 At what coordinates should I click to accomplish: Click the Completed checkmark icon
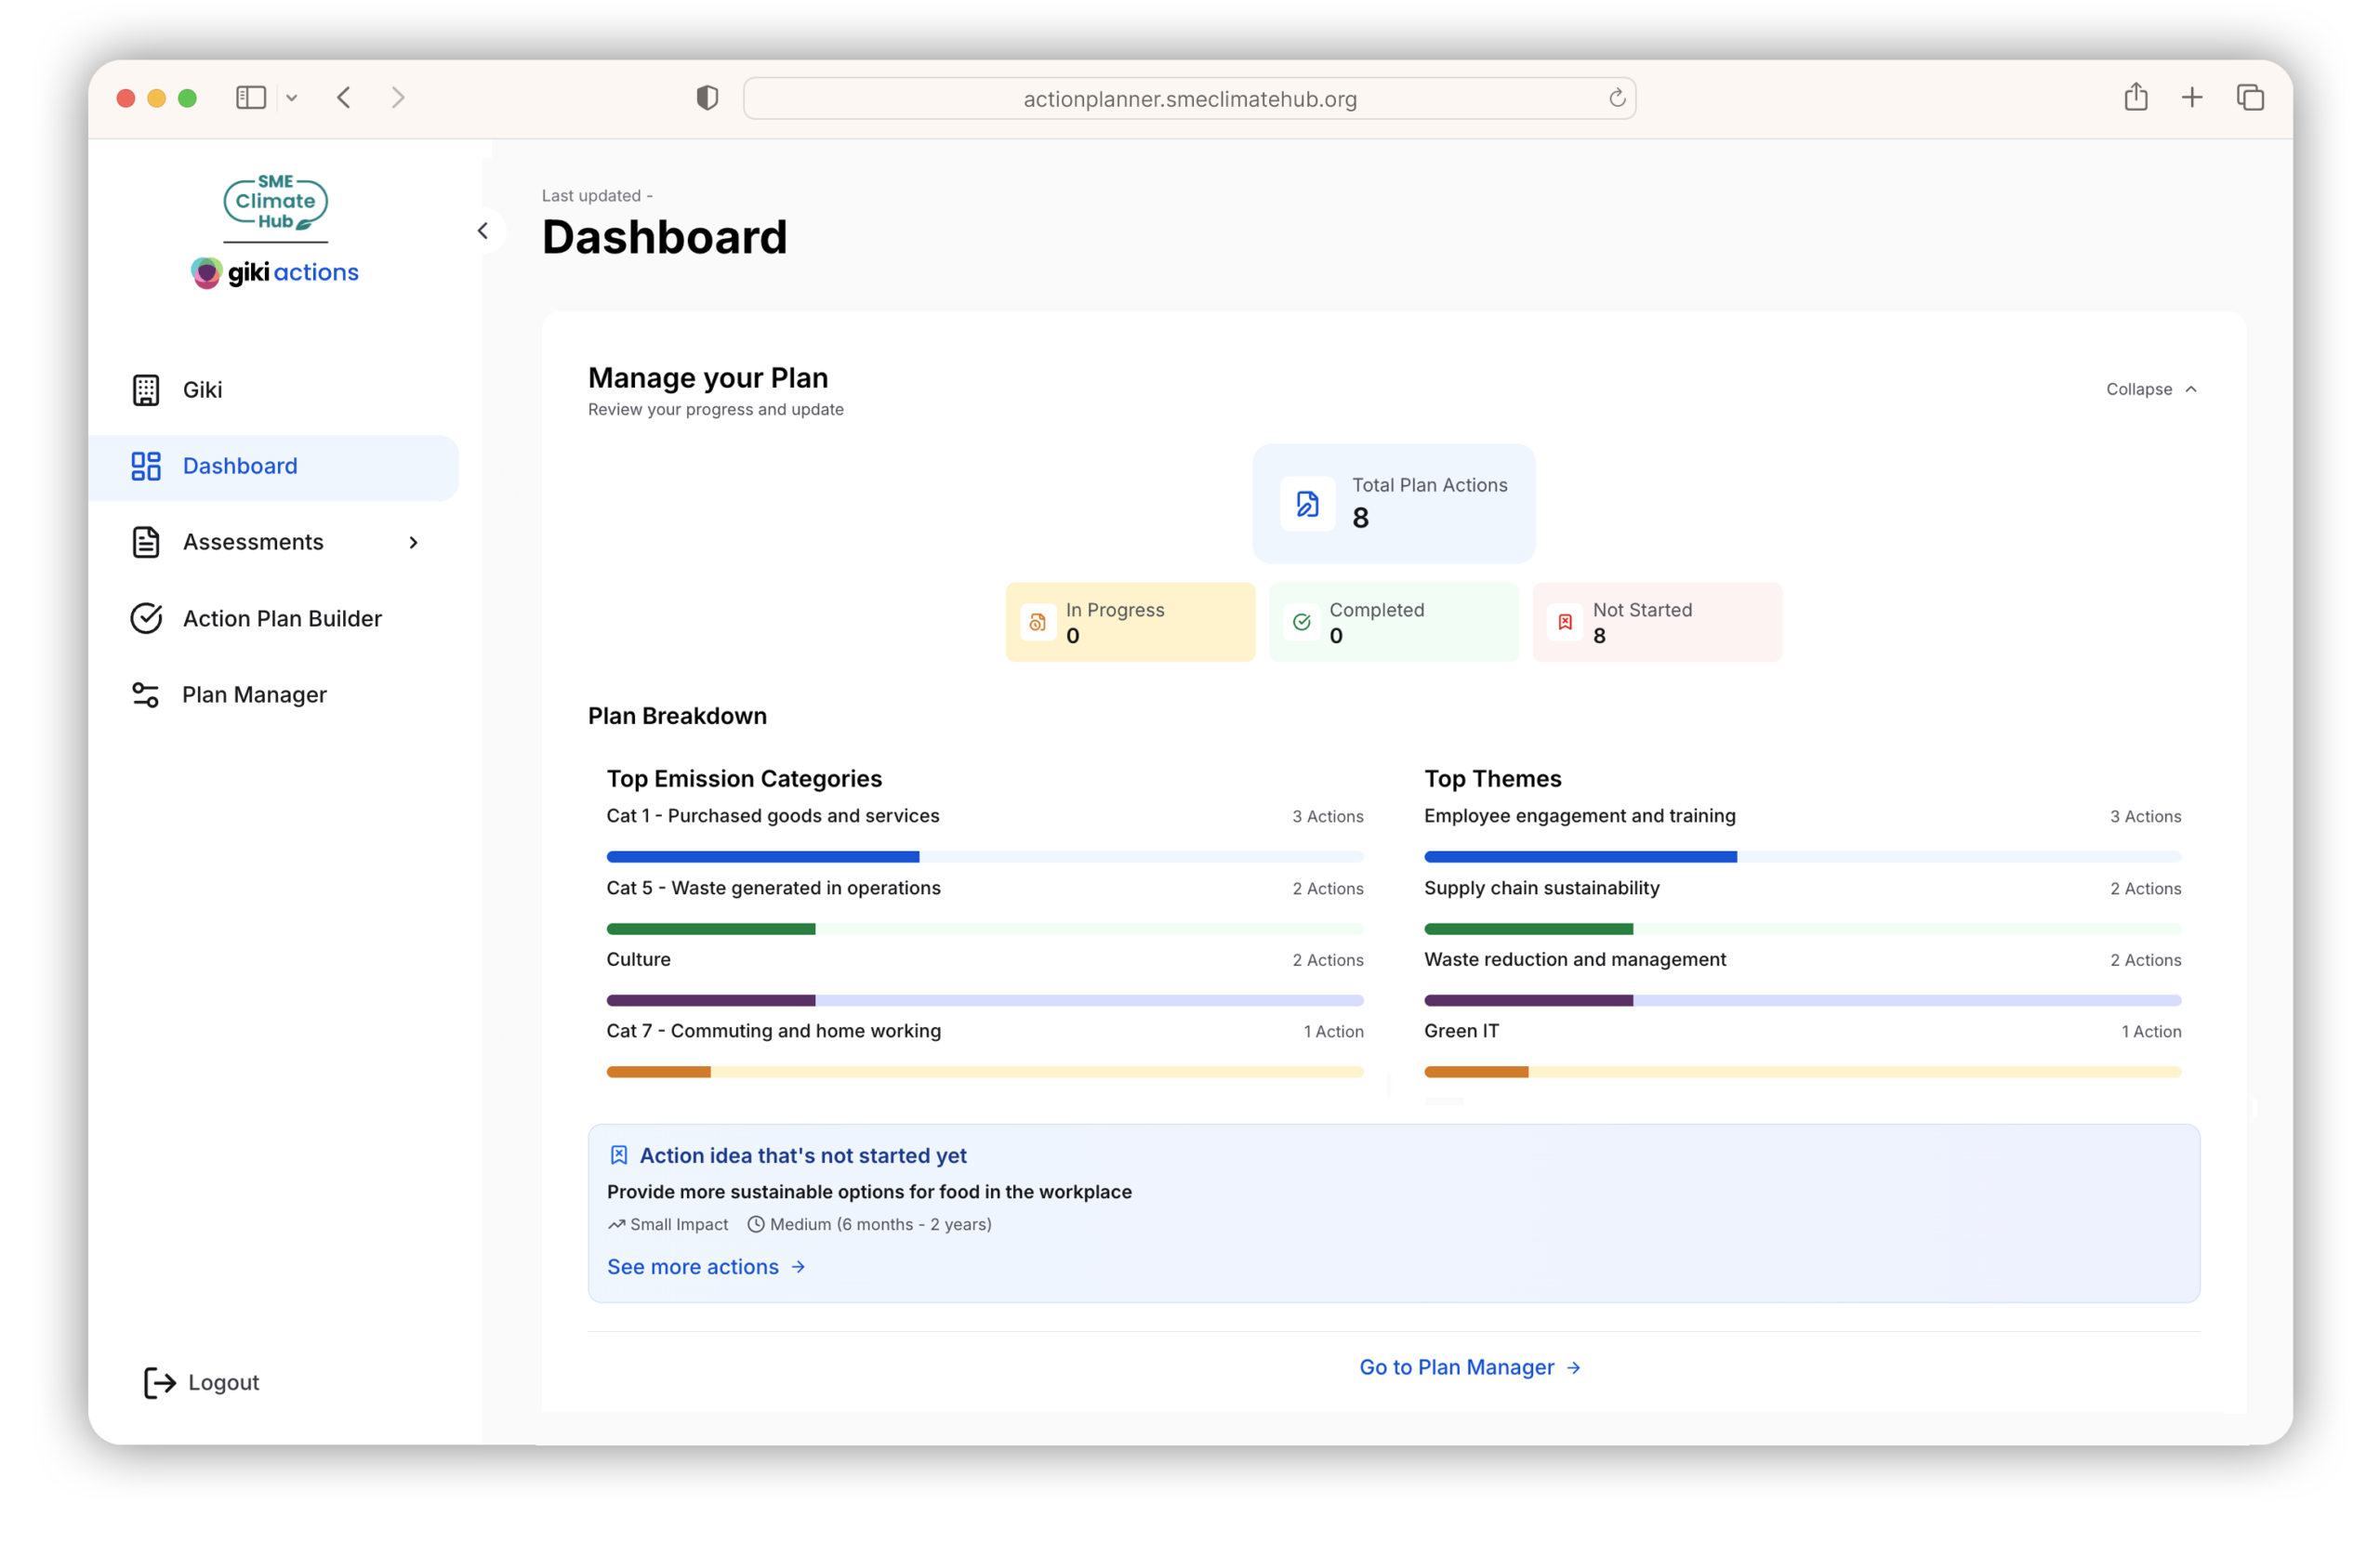tap(1301, 622)
